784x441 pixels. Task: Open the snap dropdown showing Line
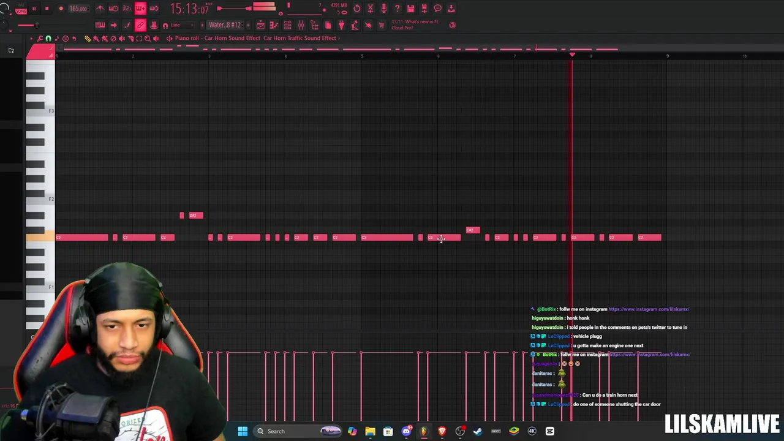click(182, 25)
